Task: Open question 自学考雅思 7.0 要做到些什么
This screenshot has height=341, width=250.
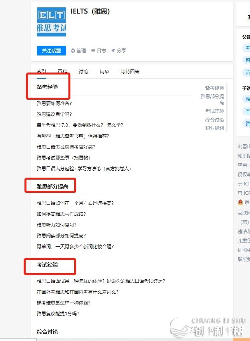Action: pyautogui.click(x=80, y=125)
